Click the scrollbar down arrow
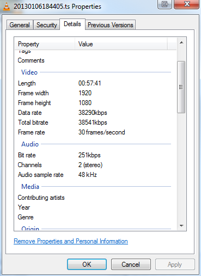This screenshot has height=276, width=201. [181, 225]
